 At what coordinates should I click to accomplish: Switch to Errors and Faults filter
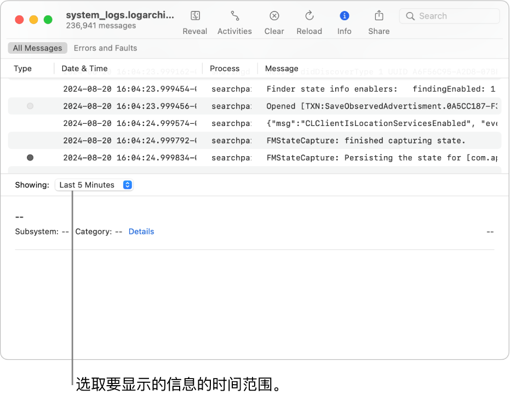105,48
